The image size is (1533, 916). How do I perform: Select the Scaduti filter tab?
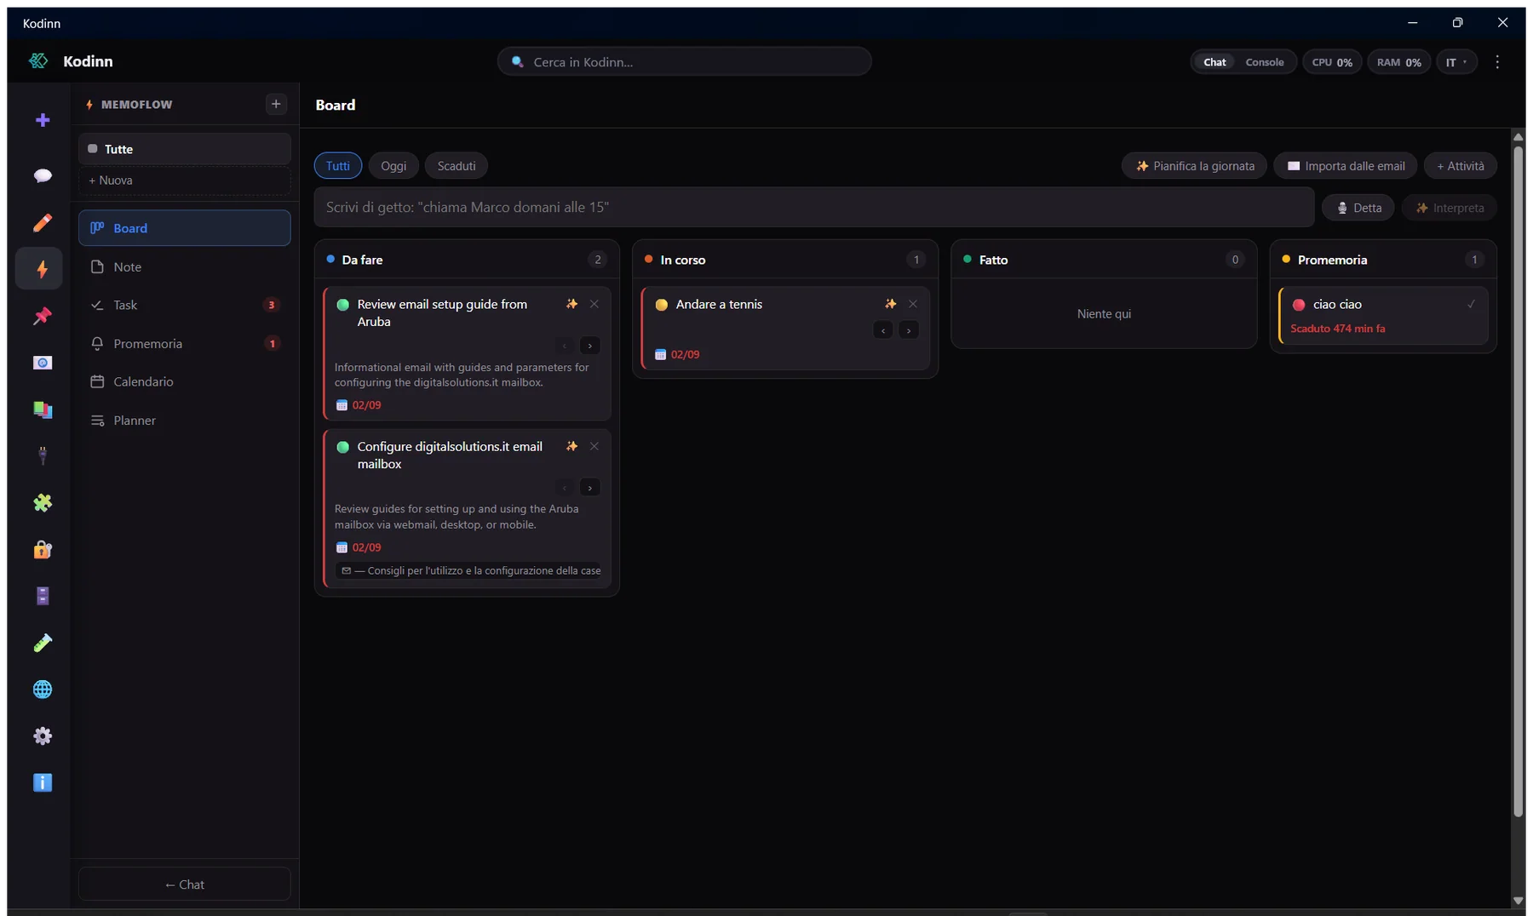click(456, 166)
